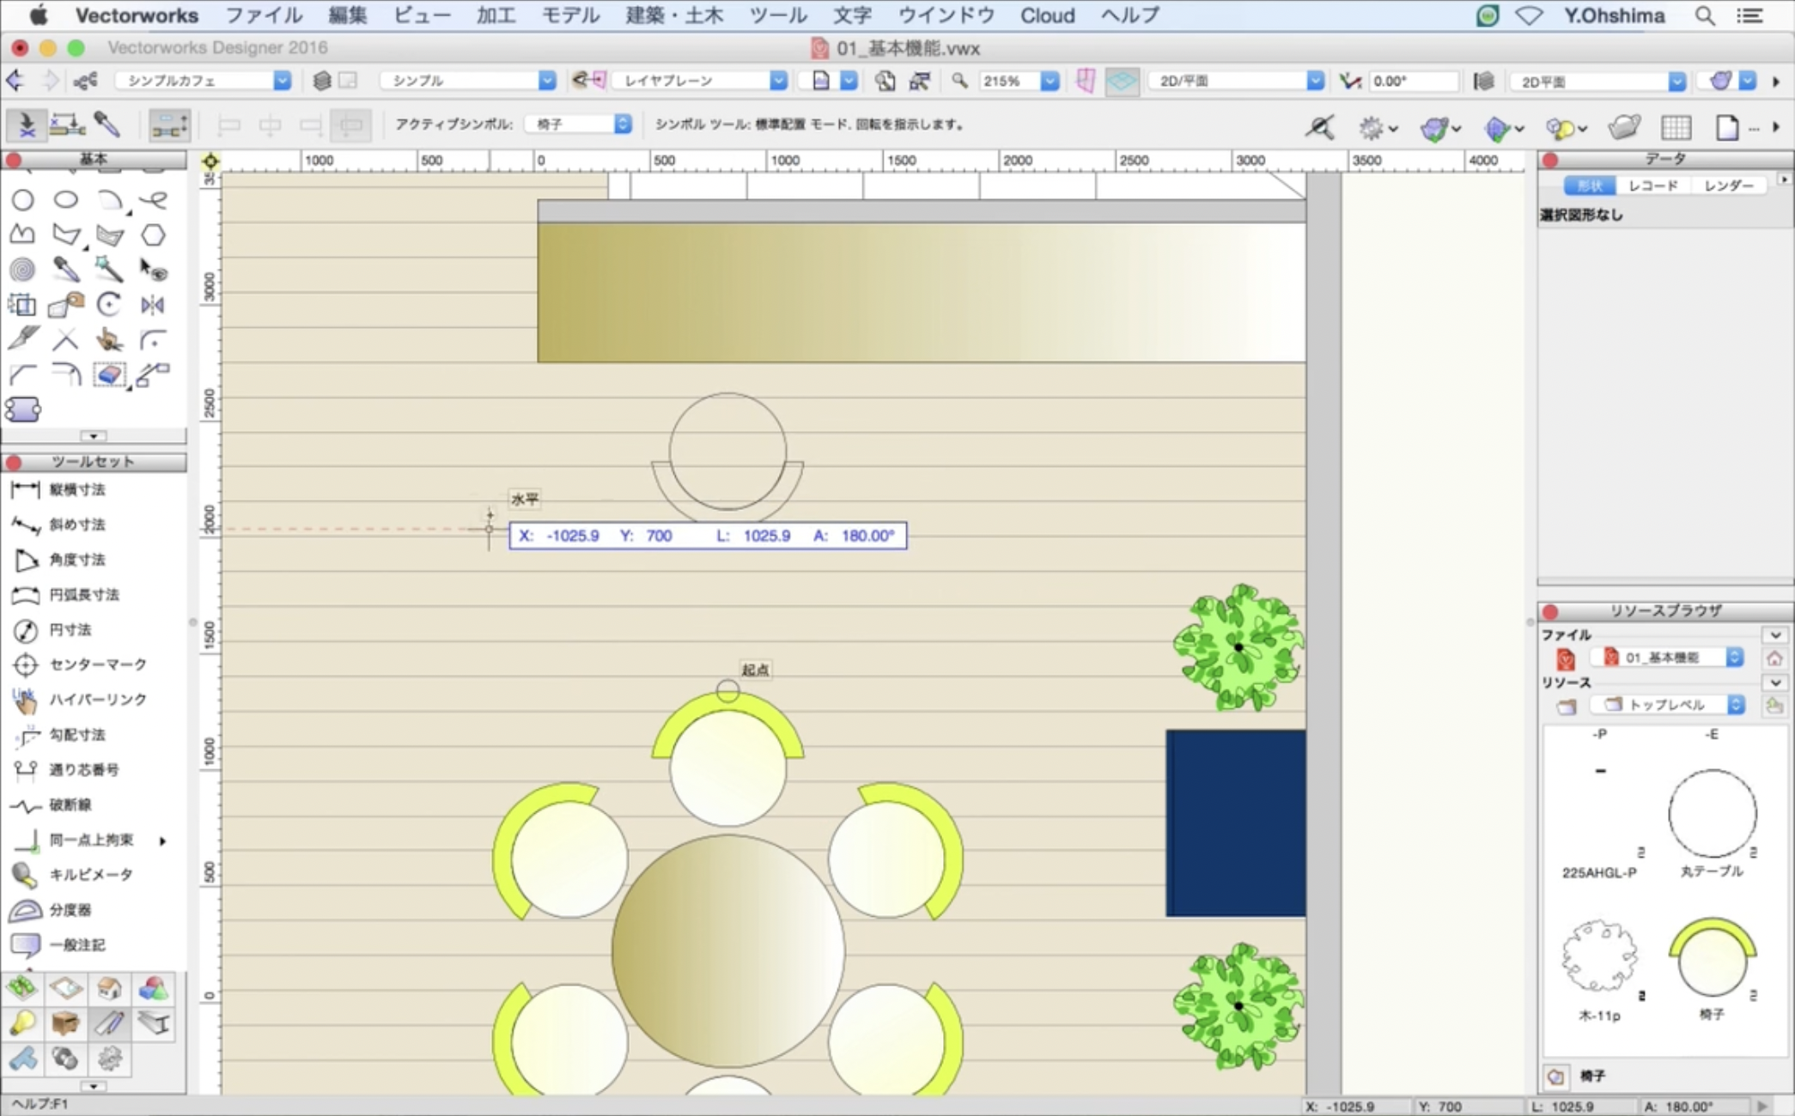Expand the ファイル section in Resource Browser

tap(1774, 635)
